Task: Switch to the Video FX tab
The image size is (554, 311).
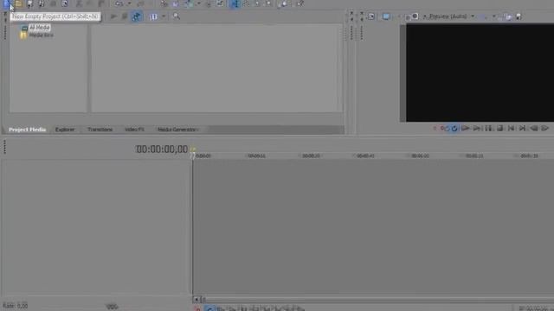Action: (x=134, y=130)
